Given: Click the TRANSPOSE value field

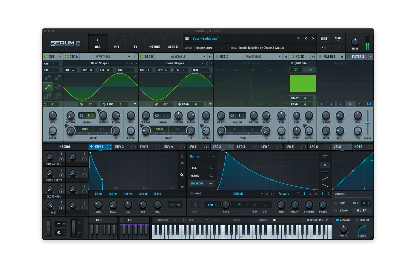Looking at the screenshot, I should pos(175,220).
